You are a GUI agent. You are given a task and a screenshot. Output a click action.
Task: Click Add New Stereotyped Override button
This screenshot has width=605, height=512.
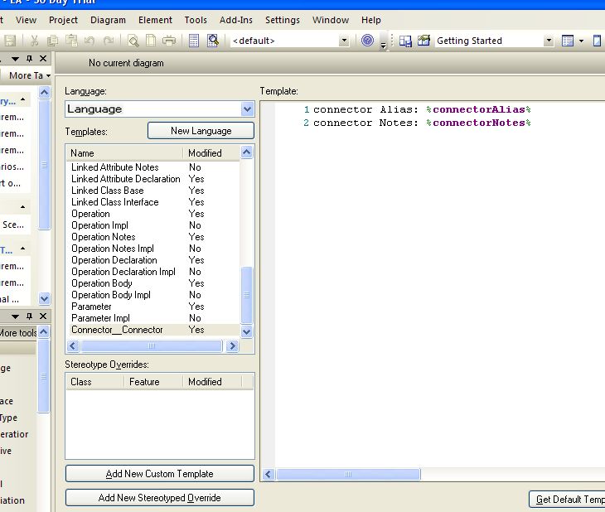159,498
